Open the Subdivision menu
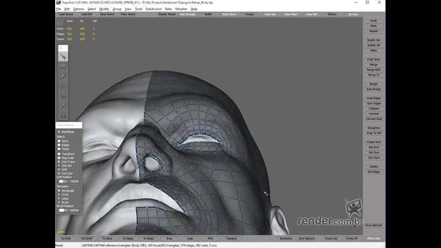441x248 pixels. pyautogui.click(x=154, y=9)
